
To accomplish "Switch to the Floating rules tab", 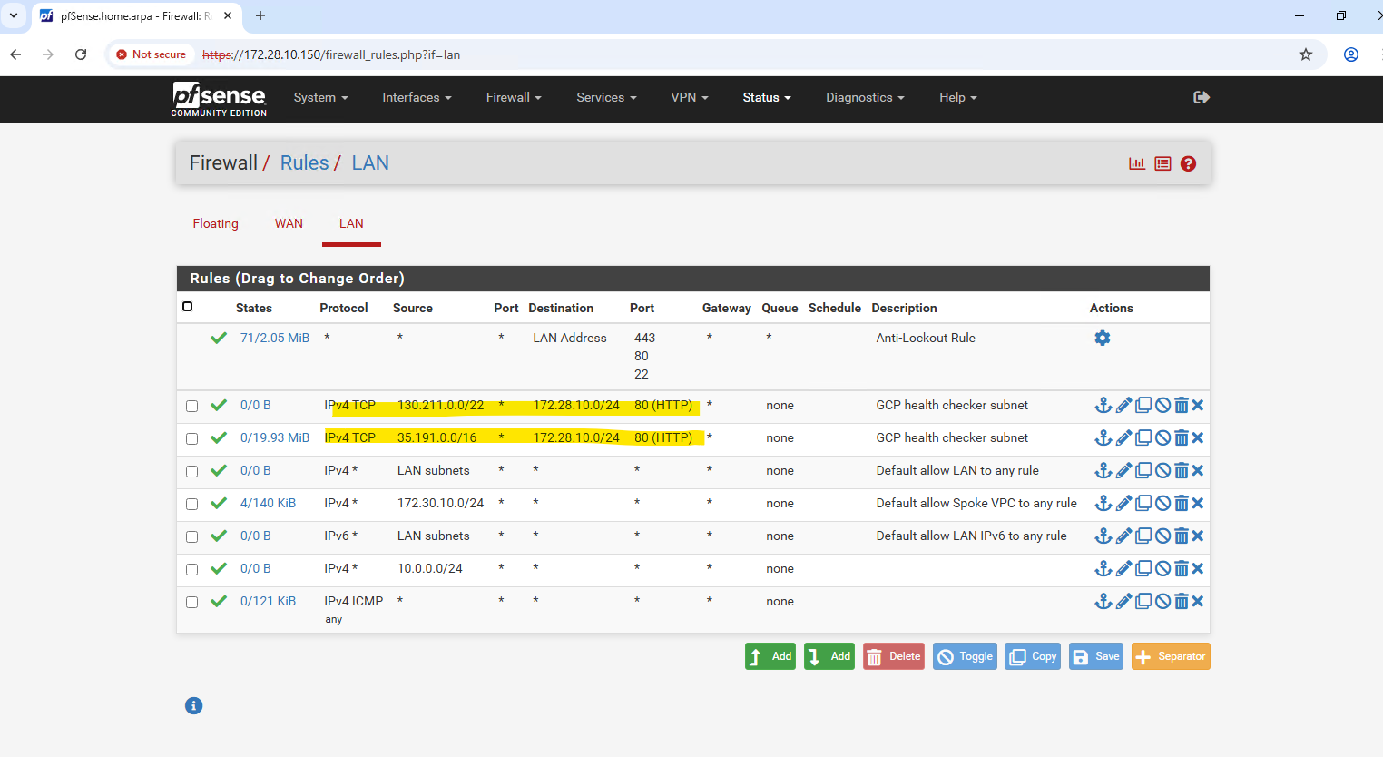I will tap(215, 224).
